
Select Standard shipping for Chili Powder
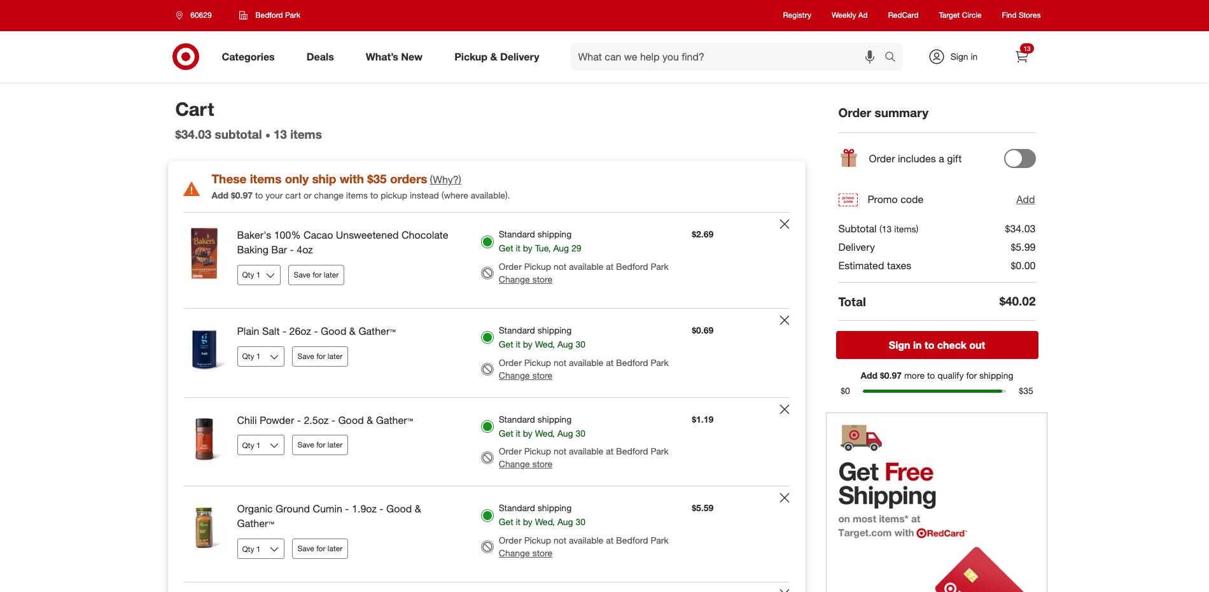point(487,426)
